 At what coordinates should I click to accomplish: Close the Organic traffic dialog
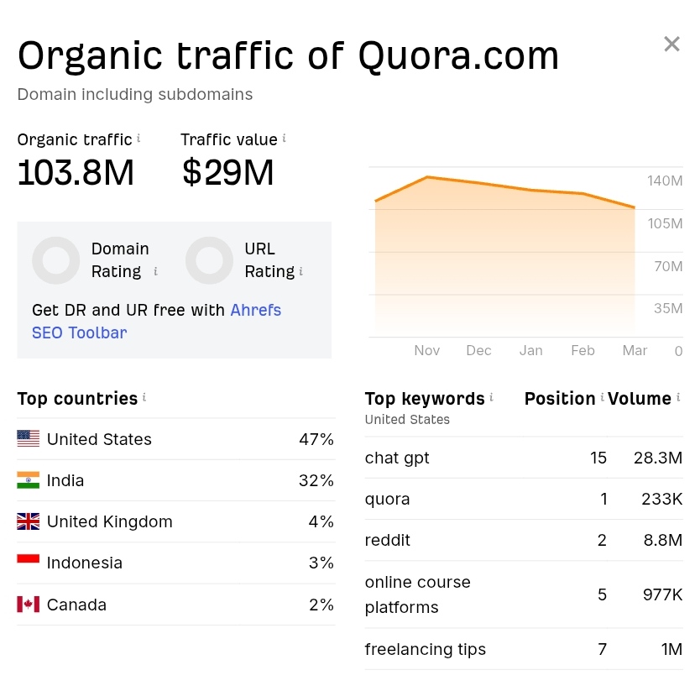pyautogui.click(x=671, y=44)
